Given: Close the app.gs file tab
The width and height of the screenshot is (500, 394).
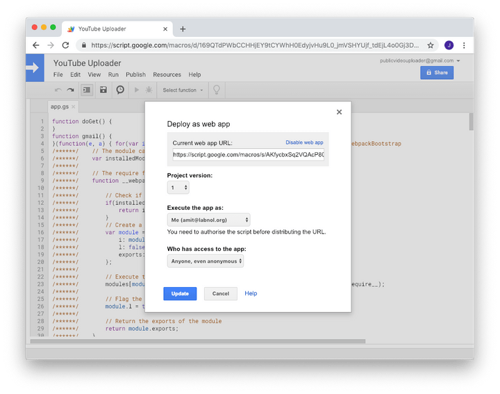Looking at the screenshot, I should click(74, 106).
